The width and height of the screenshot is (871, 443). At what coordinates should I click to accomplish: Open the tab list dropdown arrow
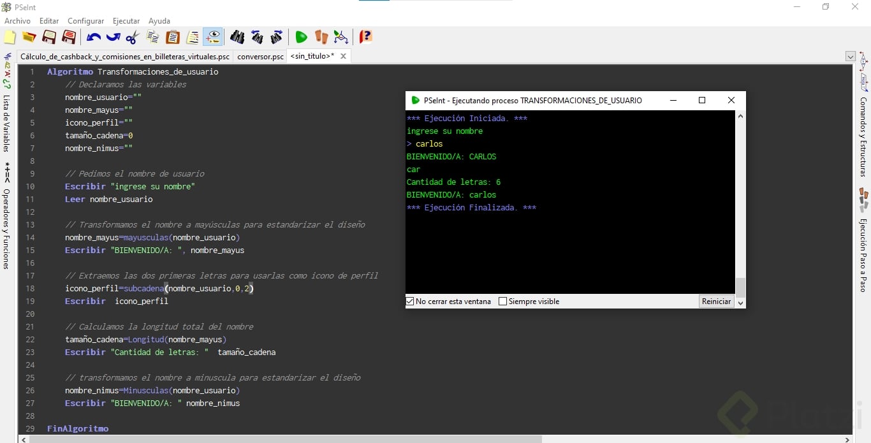tap(850, 56)
